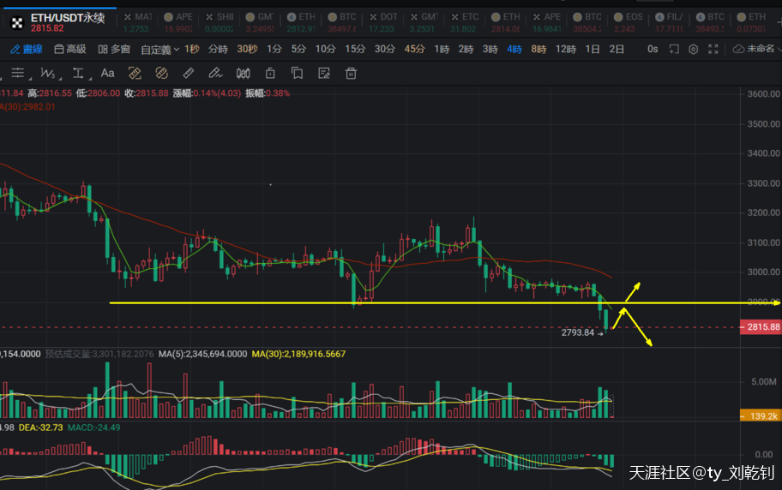Click the trash icon to delete drawings
782x490 pixels.
(350, 74)
